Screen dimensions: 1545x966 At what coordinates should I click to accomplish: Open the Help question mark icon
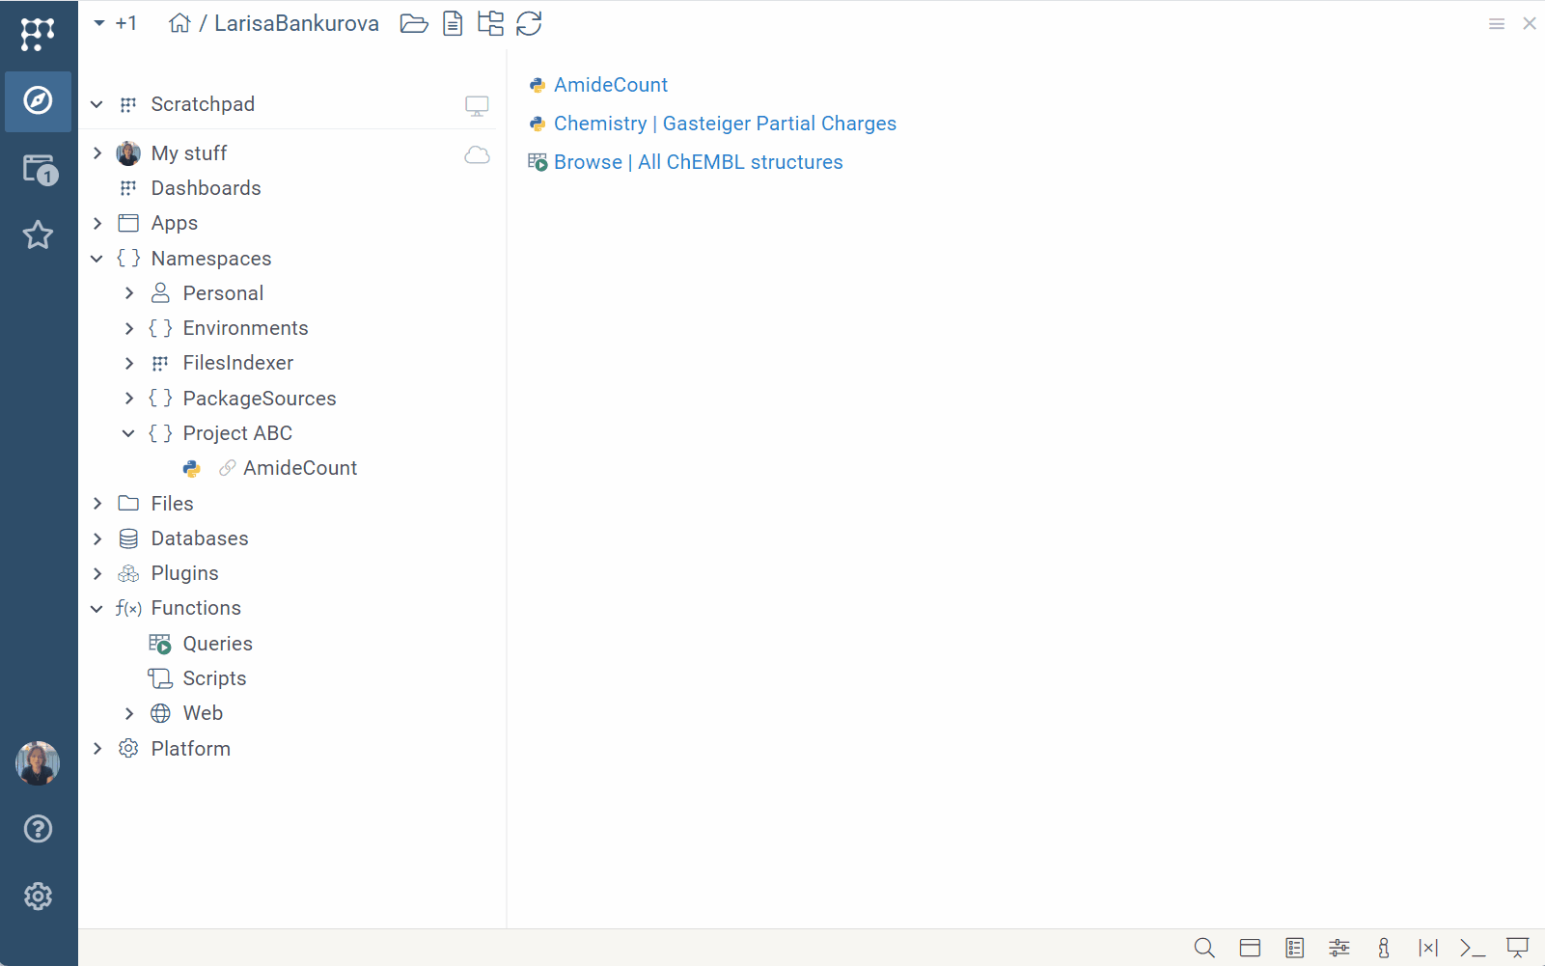[38, 829]
